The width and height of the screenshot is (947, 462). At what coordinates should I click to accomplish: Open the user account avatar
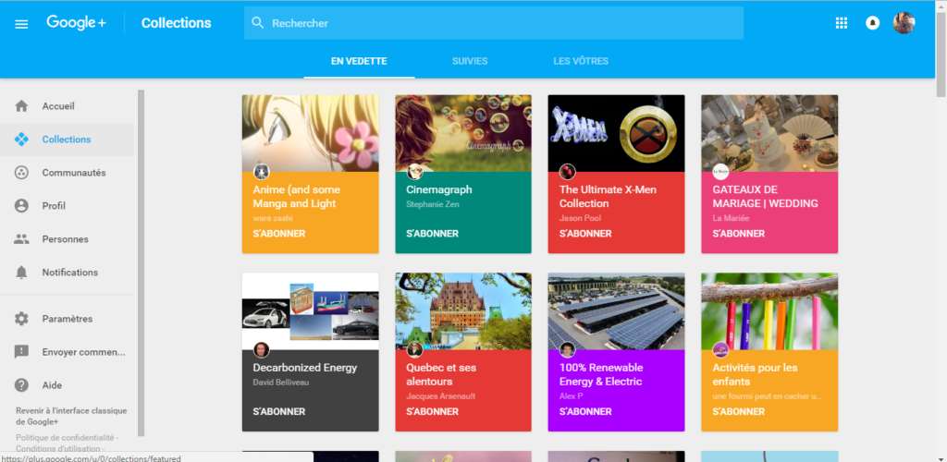coord(904,23)
